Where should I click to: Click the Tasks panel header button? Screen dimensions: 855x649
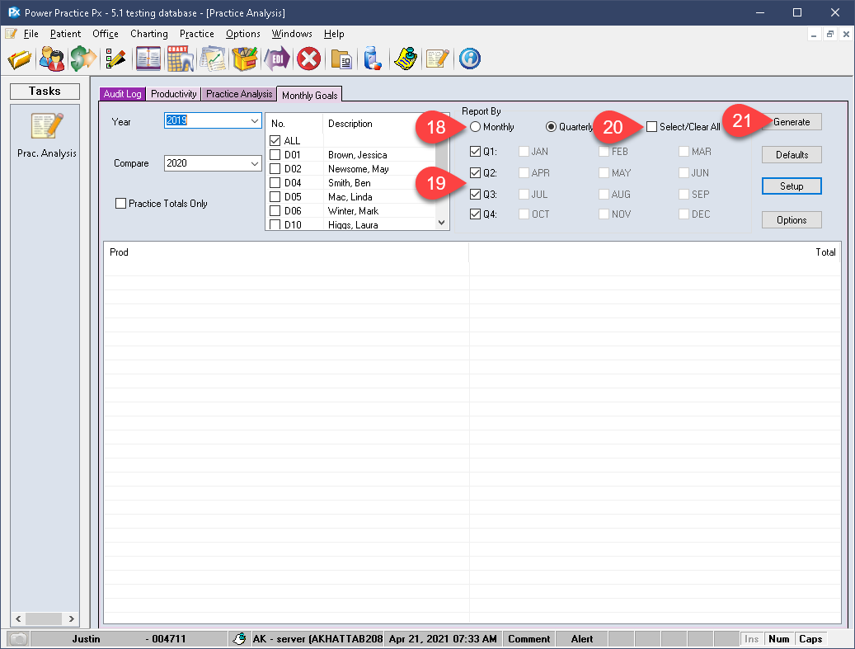tap(45, 91)
